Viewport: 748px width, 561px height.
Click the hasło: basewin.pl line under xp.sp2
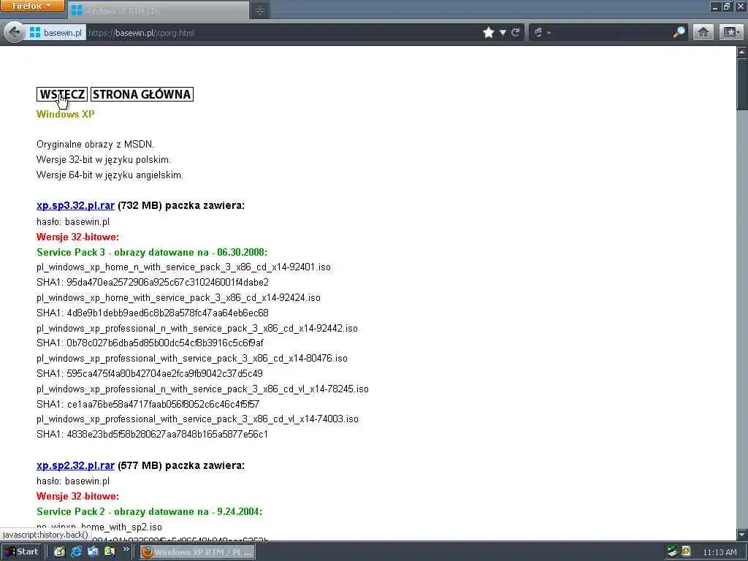click(73, 481)
